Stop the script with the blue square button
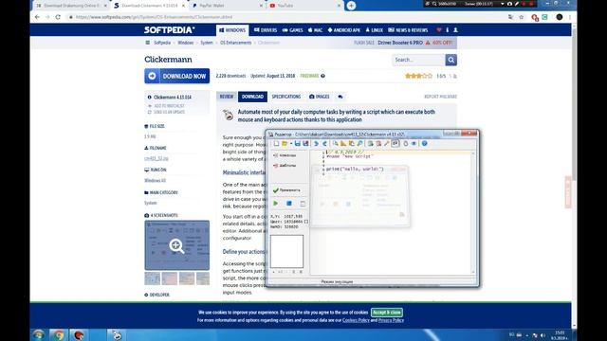The image size is (607, 341). 289,204
